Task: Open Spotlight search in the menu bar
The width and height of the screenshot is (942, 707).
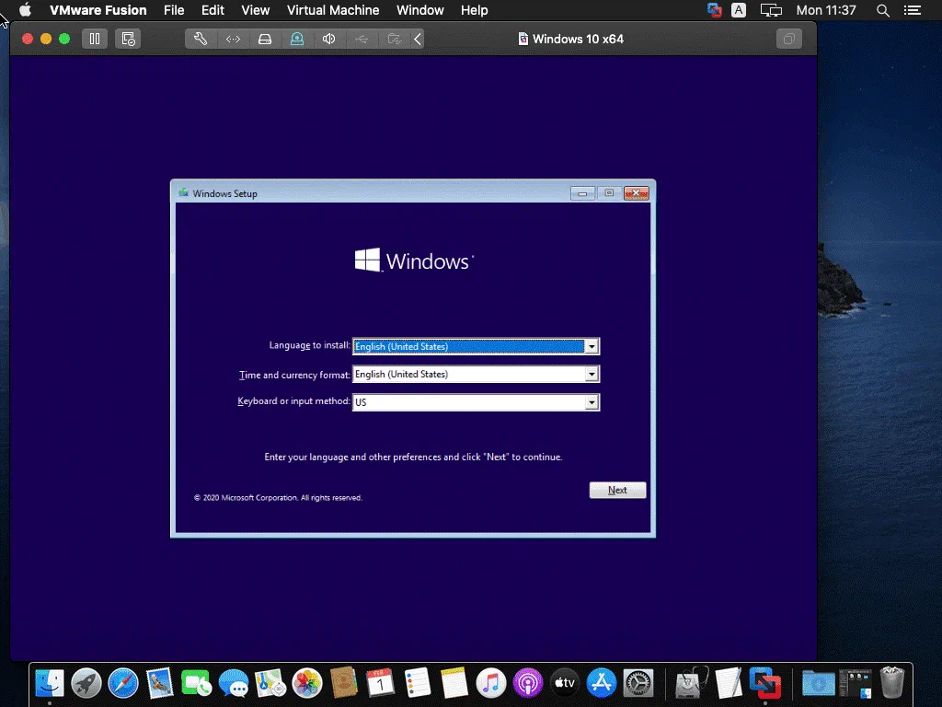Action: pyautogui.click(x=883, y=10)
